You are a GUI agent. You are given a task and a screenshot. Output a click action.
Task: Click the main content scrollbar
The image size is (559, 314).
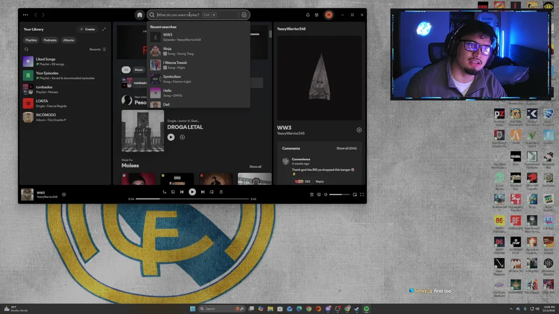click(x=271, y=34)
